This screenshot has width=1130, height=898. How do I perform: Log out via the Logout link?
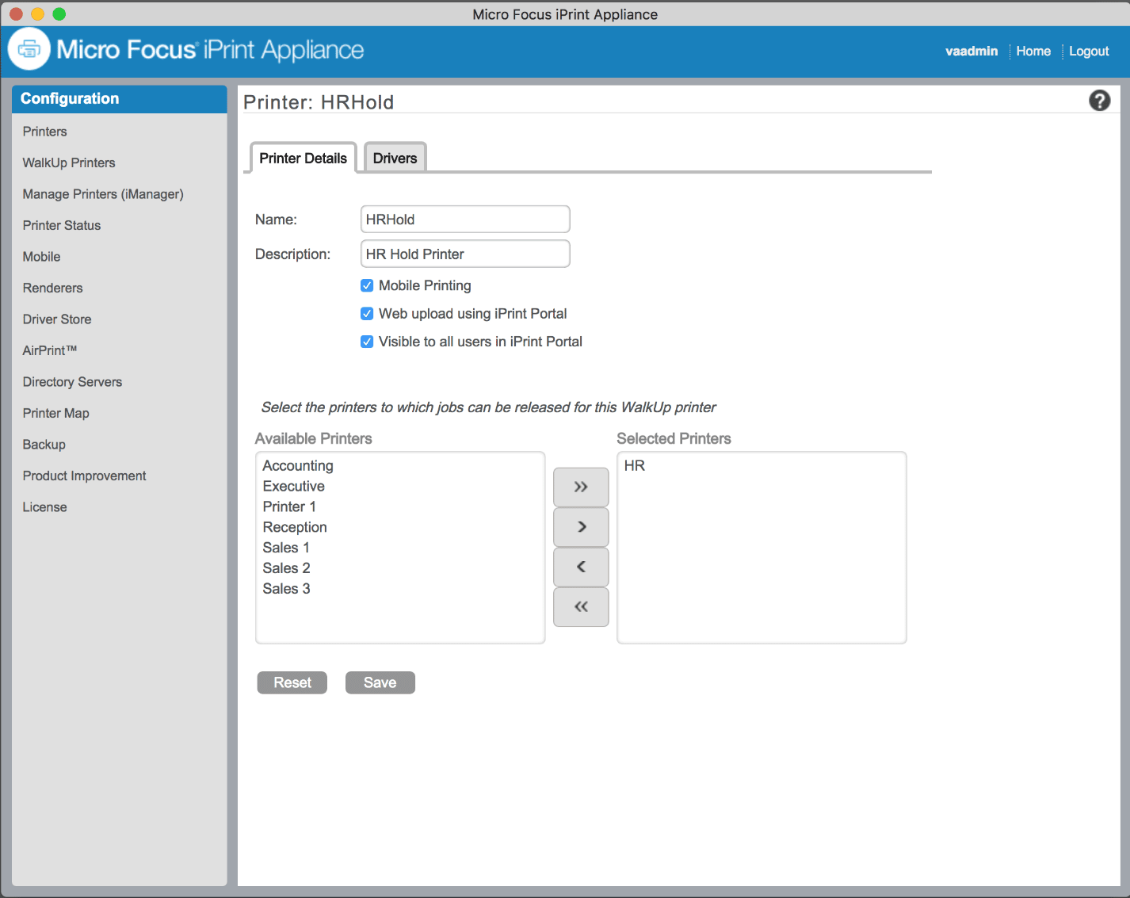coord(1089,51)
